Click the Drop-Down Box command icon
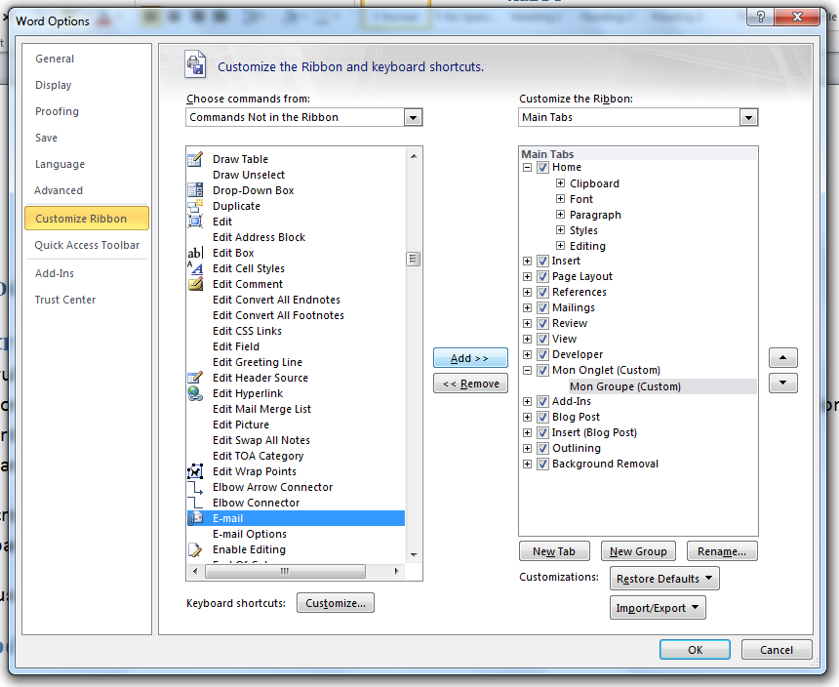This screenshot has width=839, height=687. click(195, 190)
